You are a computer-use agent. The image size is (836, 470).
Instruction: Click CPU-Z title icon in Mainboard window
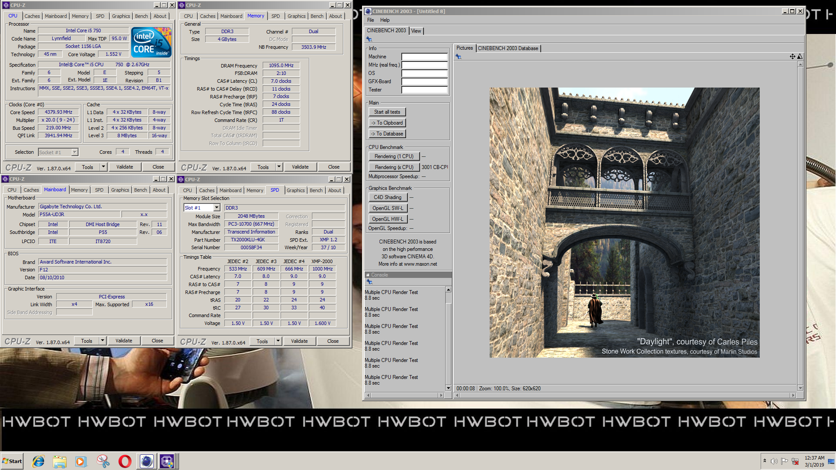tap(6, 179)
